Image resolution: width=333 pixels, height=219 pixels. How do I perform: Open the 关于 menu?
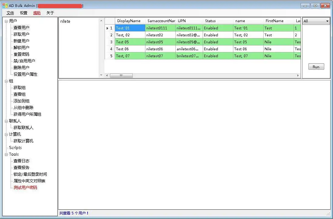point(50,13)
